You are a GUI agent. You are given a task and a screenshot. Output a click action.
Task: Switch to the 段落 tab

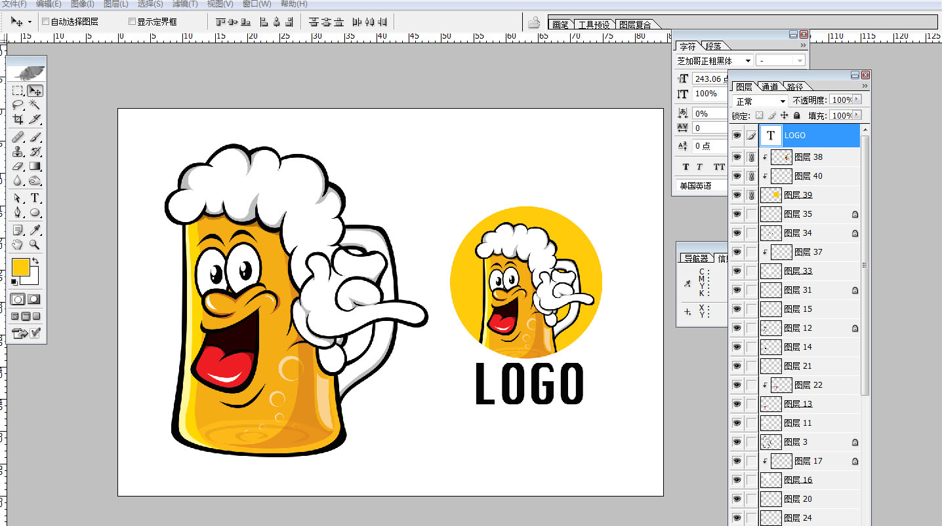pos(714,46)
